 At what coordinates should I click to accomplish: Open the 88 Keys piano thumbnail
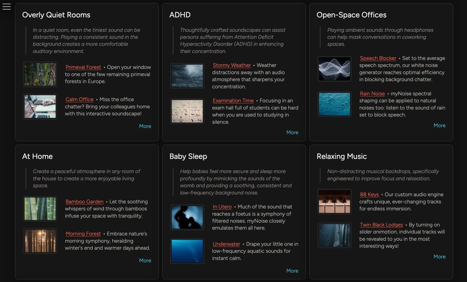tap(335, 201)
